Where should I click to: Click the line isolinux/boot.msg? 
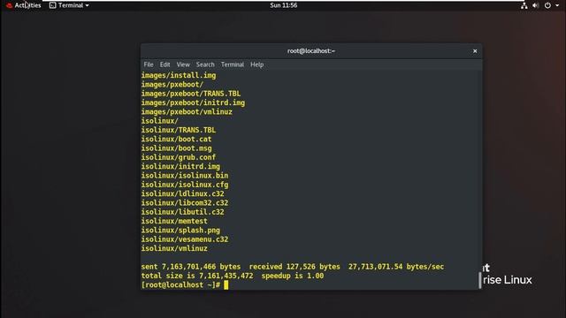pyautogui.click(x=177, y=148)
